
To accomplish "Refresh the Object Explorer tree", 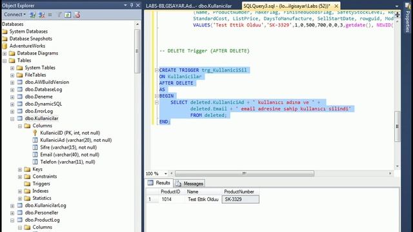I will pyautogui.click(x=68, y=15).
